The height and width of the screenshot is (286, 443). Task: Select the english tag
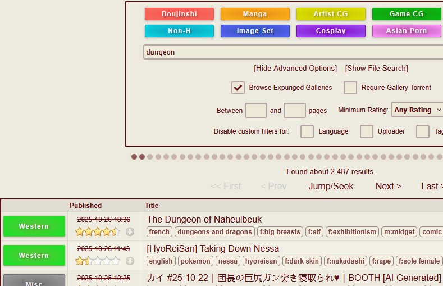161,261
